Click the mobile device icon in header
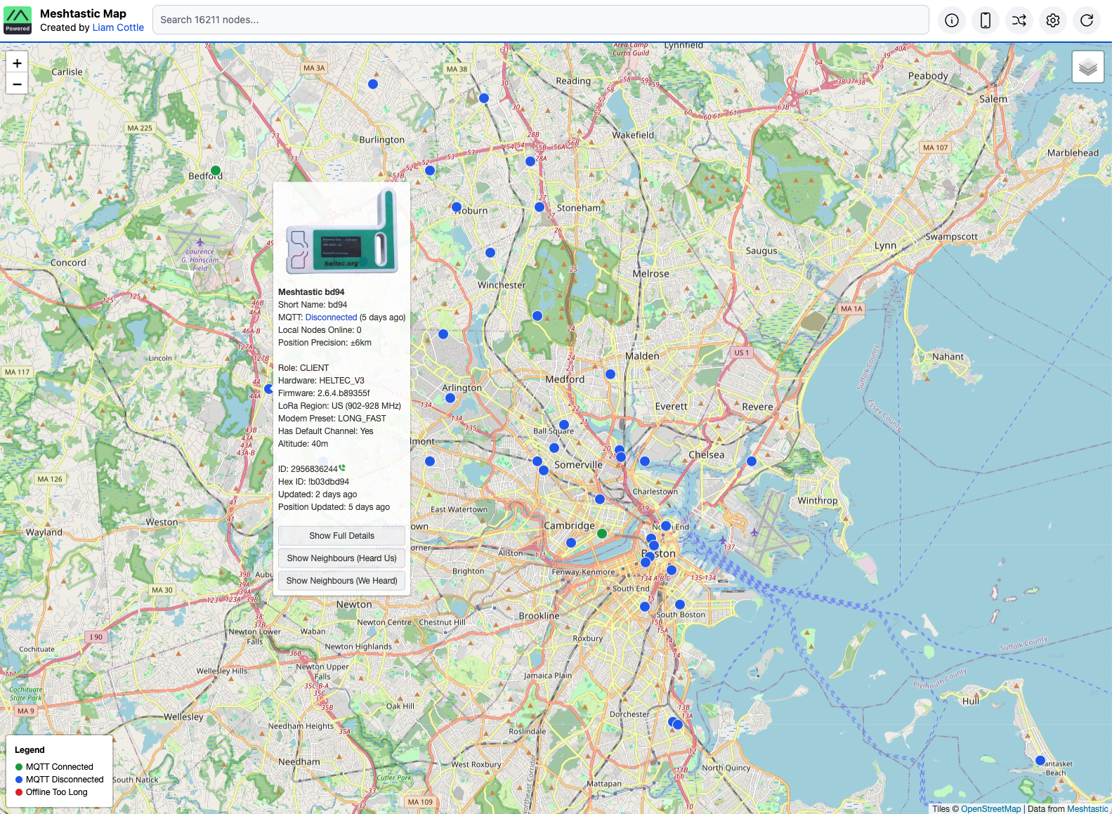This screenshot has width=1112, height=814. click(x=986, y=20)
